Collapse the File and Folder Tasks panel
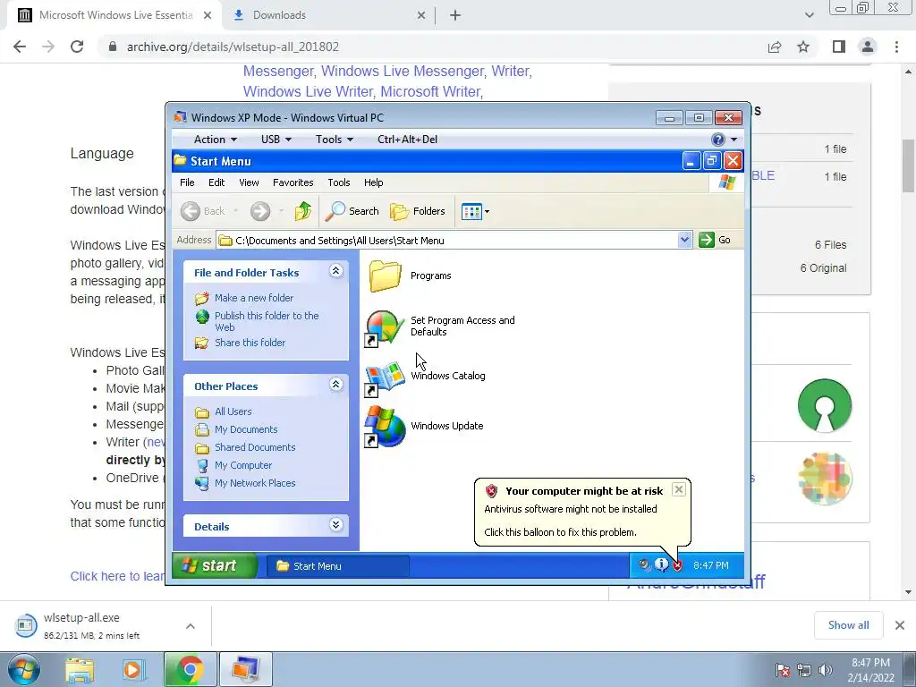Viewport: 916px width, 687px height. [336, 271]
